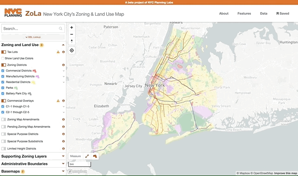Uncheck Commercial Districts checkbox
Screen dimensions: 298x176
coord(3,71)
